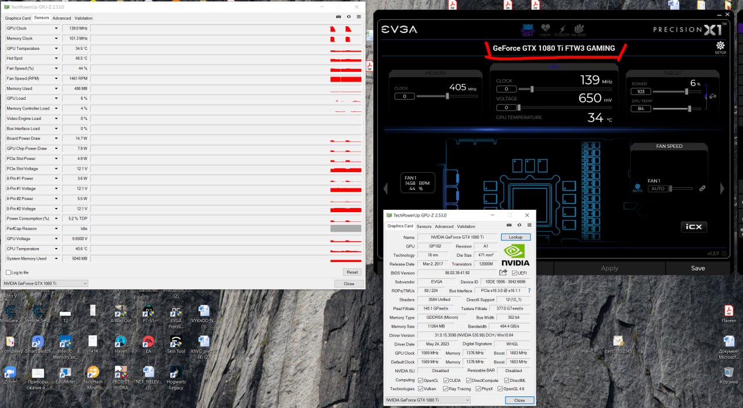This screenshot has width=743, height=408.
Task: Toggle the Ray Tracing checkbox
Action: pyautogui.click(x=445, y=389)
